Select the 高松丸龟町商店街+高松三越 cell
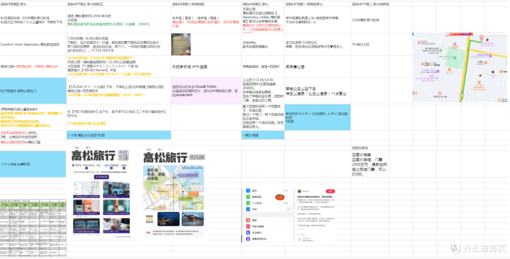 click(x=33, y=142)
